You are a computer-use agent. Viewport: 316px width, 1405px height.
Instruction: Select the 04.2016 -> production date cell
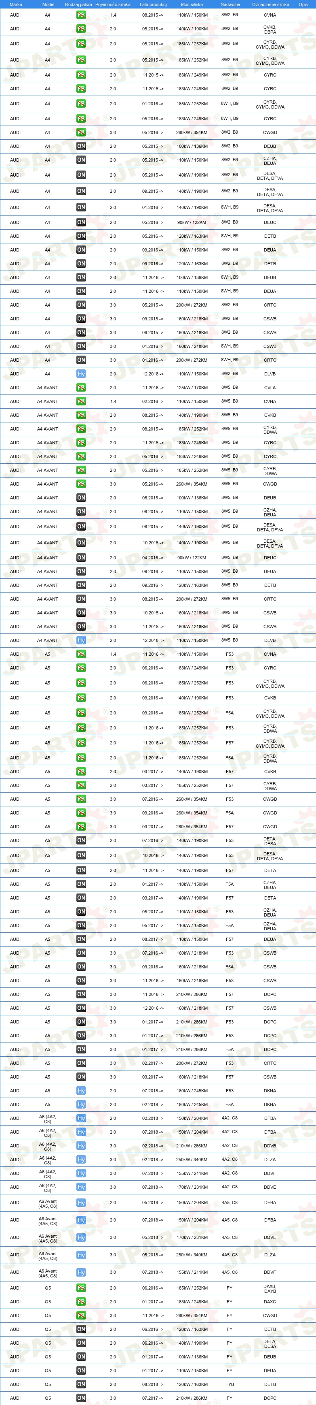pos(153,557)
